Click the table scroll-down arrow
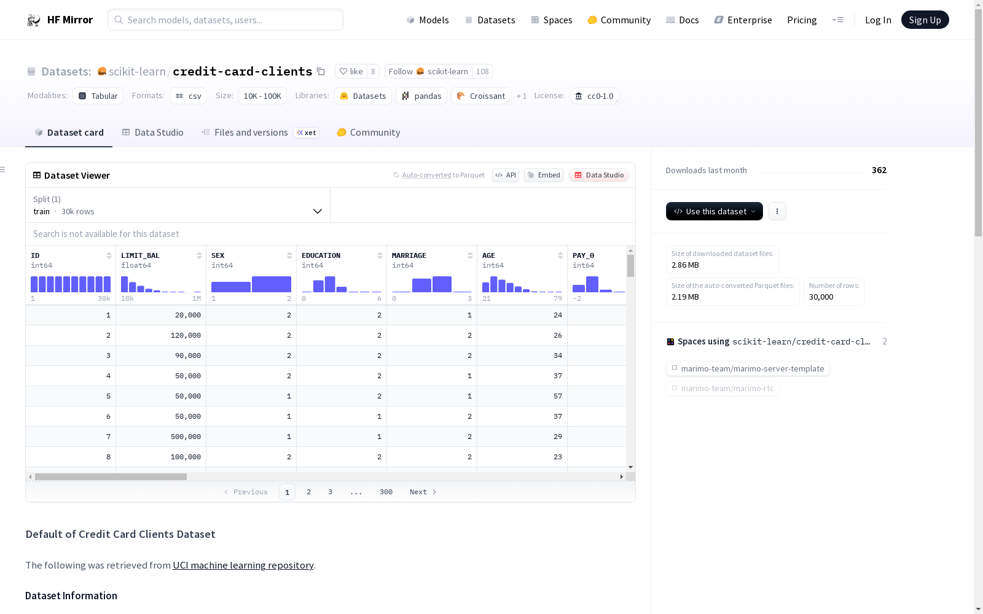Image resolution: width=983 pixels, height=614 pixels. [630, 467]
